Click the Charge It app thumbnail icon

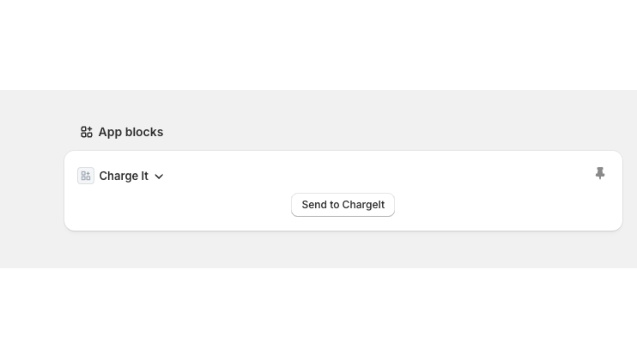(x=86, y=175)
